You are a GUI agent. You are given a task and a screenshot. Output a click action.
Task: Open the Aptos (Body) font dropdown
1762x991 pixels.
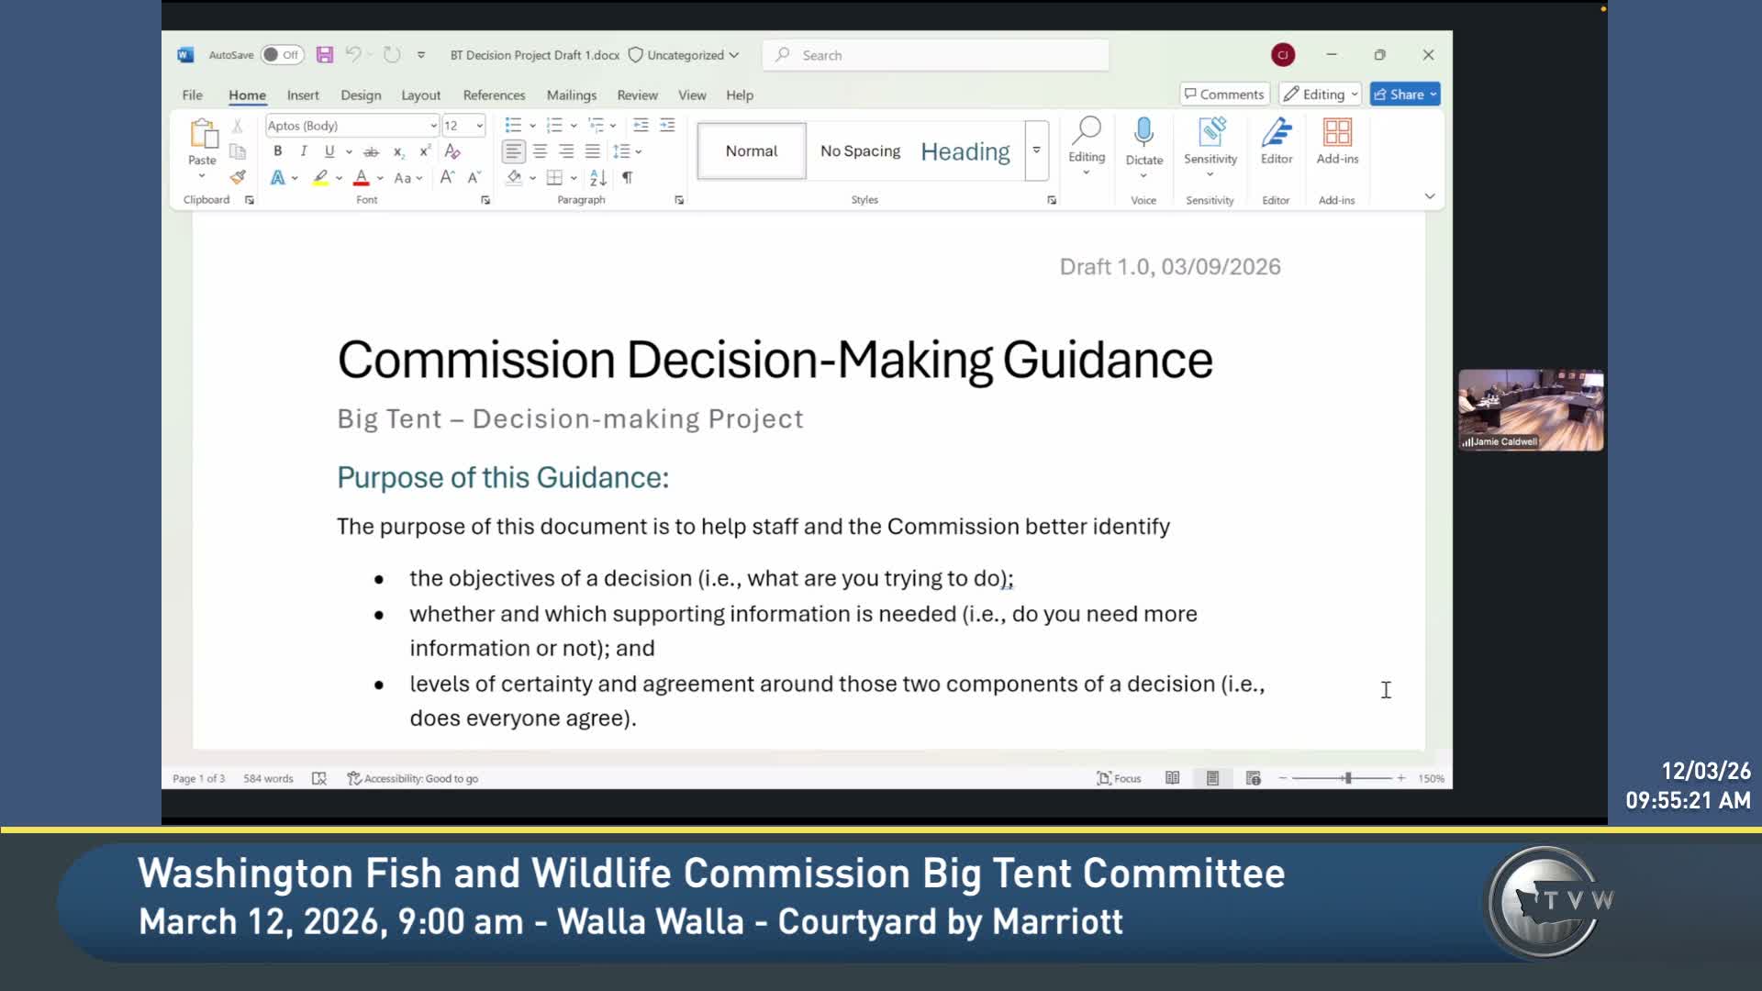[x=433, y=126]
